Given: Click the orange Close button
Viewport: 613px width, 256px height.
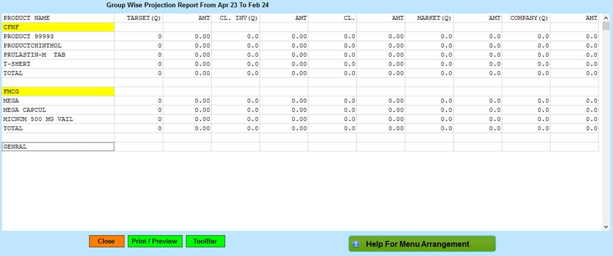Looking at the screenshot, I should [106, 242].
